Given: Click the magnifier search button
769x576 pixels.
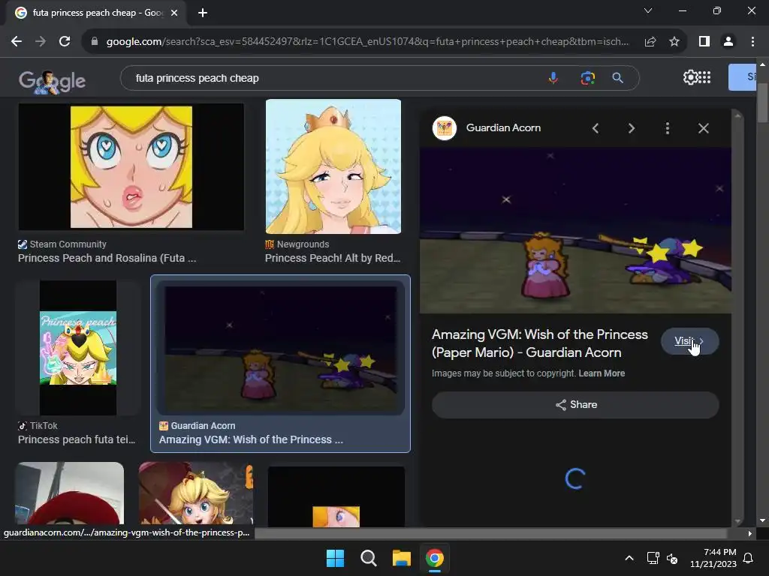Looking at the screenshot, I should tap(618, 78).
